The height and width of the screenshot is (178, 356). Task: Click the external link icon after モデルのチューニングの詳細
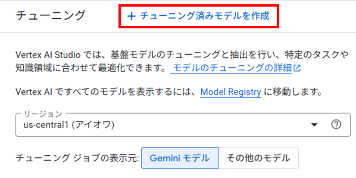coord(297,68)
